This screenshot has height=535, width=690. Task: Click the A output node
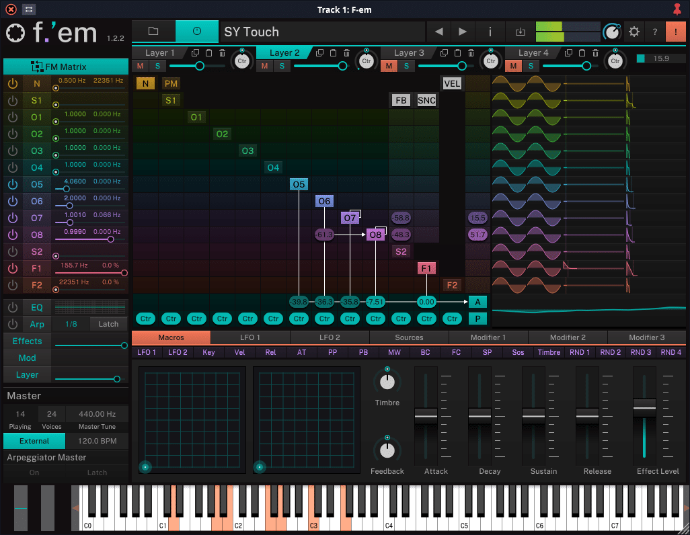point(477,302)
